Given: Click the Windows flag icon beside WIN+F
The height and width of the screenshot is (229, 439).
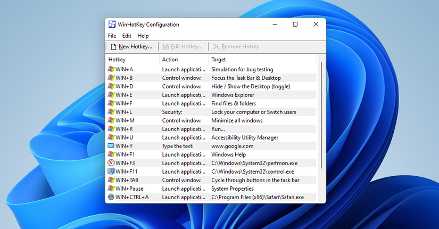Looking at the screenshot, I should coord(111,103).
